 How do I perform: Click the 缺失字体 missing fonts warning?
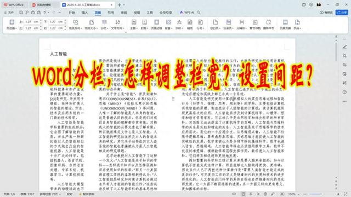click(x=87, y=194)
